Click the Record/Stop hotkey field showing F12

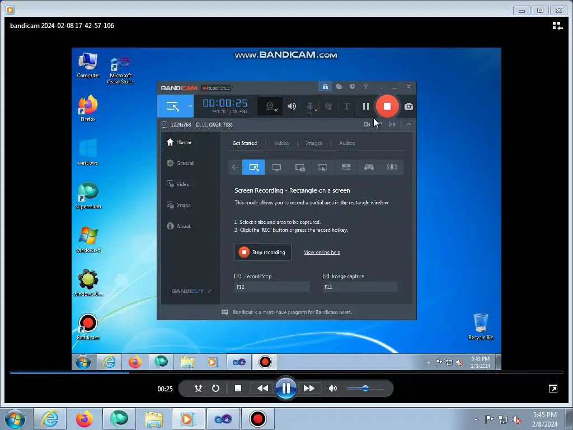coord(273,287)
